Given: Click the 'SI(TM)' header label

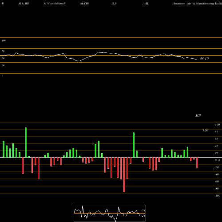Looking at the screenshot, I should tap(84, 4).
